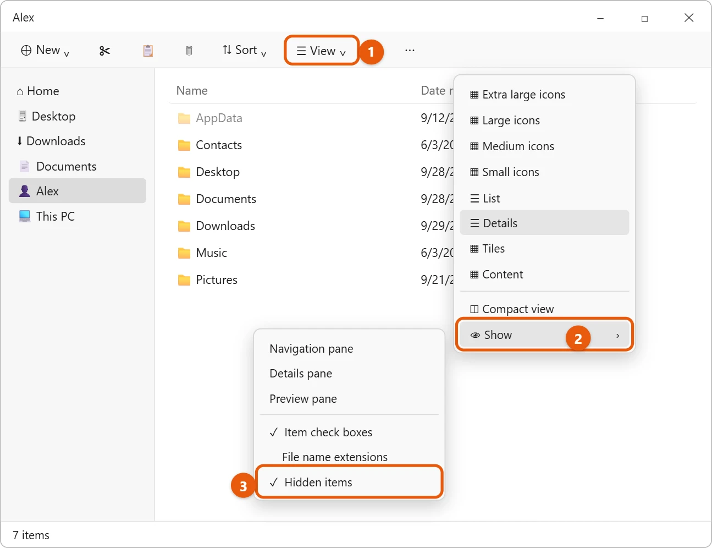Click the Downloads folder icon in file list

coord(184,226)
